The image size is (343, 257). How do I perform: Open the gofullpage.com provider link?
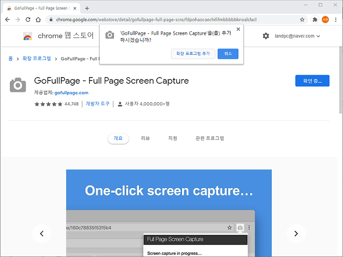(71, 93)
